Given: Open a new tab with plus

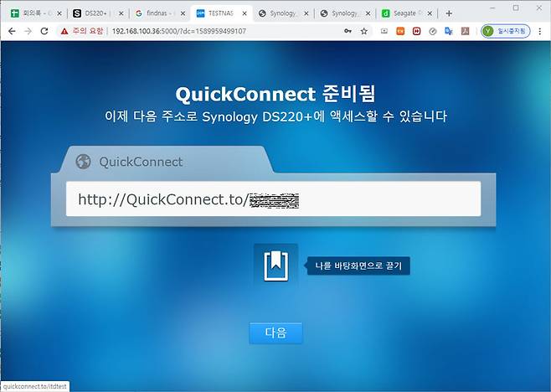Looking at the screenshot, I should pos(449,13).
